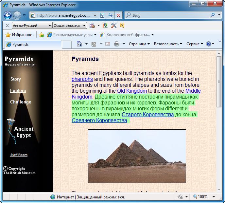Click the Copyright The British Museum text

tap(19, 171)
